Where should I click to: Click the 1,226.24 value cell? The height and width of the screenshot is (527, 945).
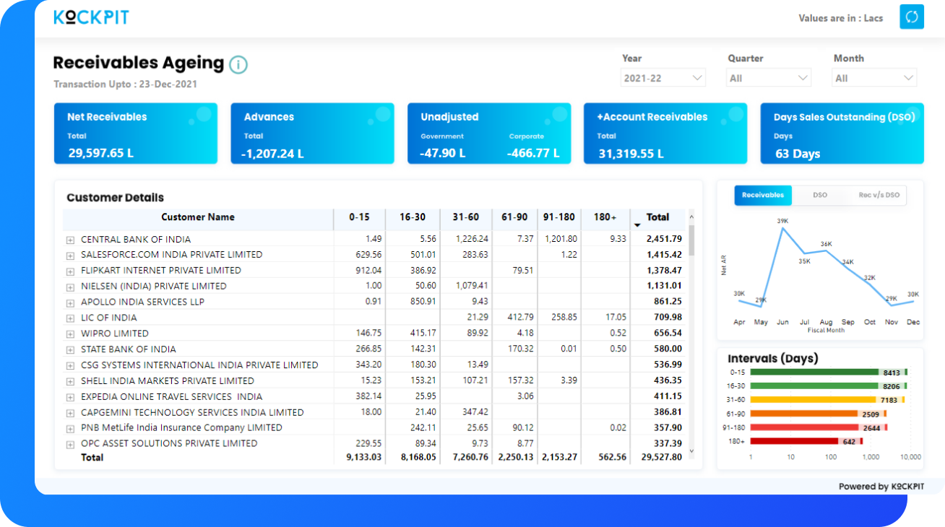coord(472,239)
